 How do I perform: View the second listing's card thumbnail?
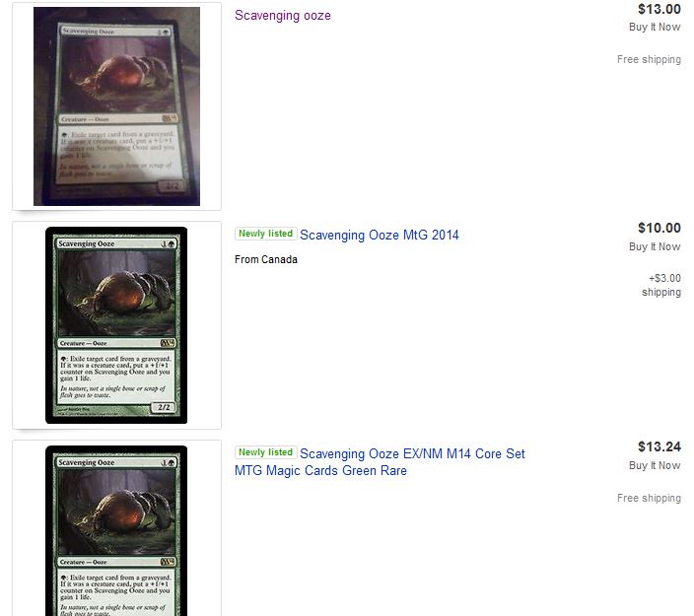coord(116,325)
